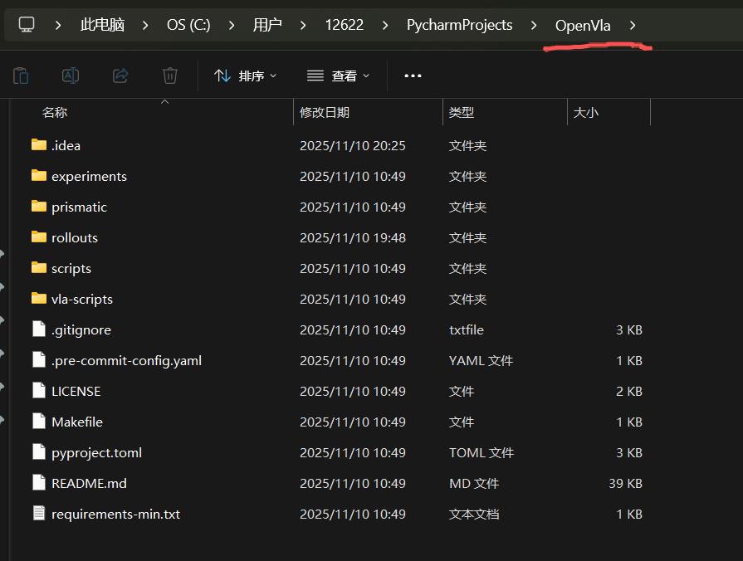
Task: Expand chevron after 用户 in path
Action: click(x=303, y=25)
